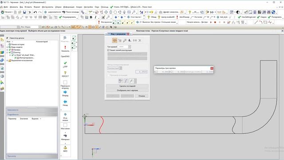Click the XC coordinate input field
Image resolution: width=284 pixels, height=160 pixels.
point(163,72)
